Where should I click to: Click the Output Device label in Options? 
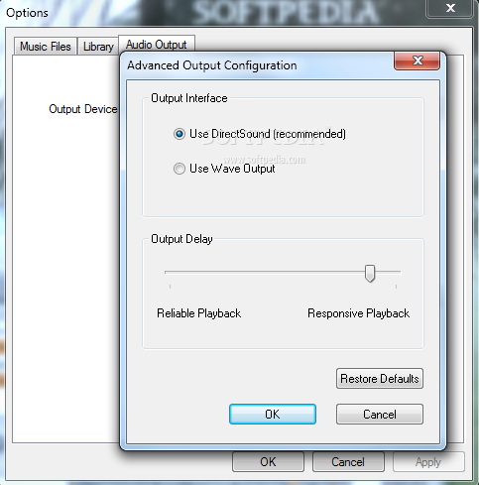click(x=83, y=109)
